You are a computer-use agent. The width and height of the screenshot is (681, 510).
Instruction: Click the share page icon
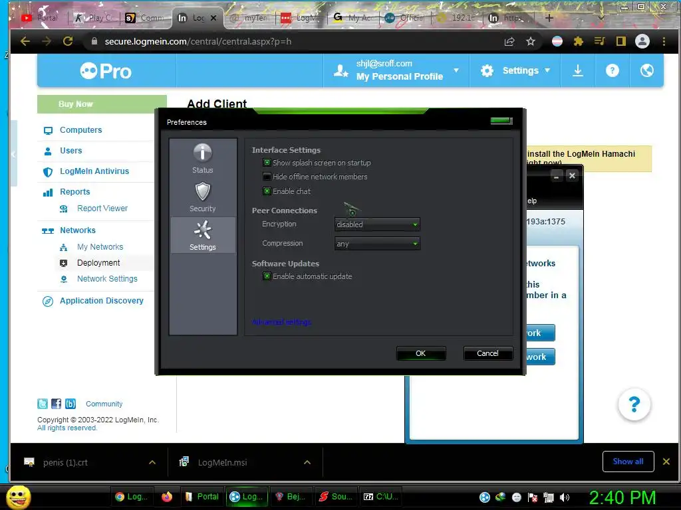509,41
